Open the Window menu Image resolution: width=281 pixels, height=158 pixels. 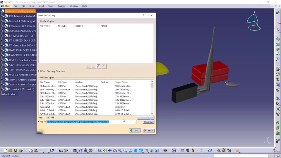(74, 6)
